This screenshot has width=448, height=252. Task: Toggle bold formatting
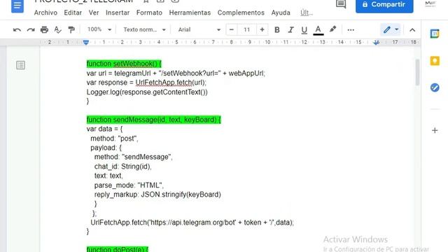click(x=277, y=29)
